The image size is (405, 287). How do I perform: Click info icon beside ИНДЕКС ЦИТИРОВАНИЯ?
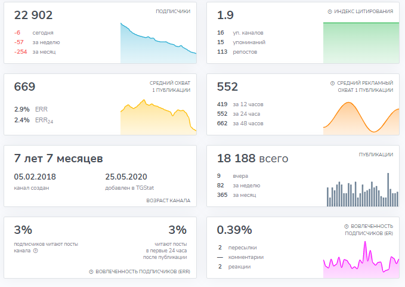click(330, 11)
